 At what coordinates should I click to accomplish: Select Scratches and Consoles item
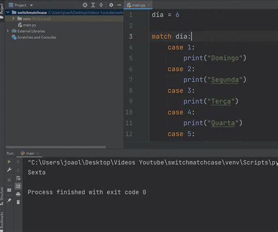36,37
